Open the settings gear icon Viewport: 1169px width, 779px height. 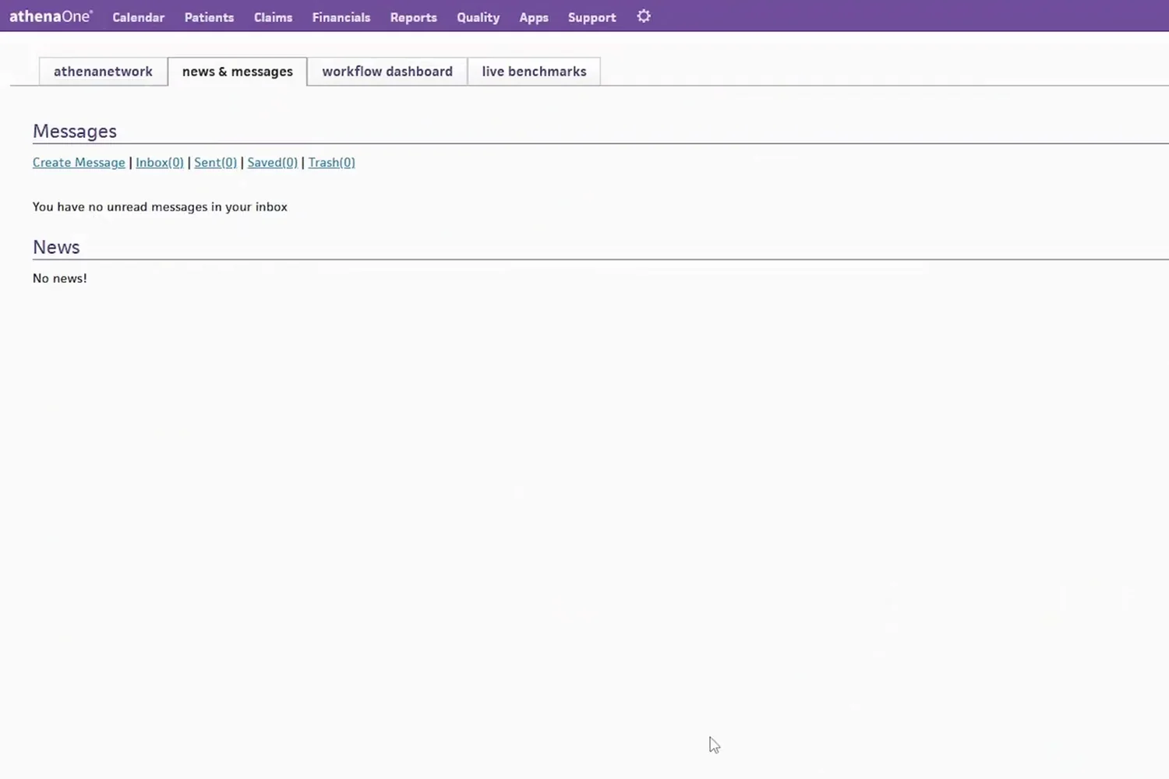point(644,16)
